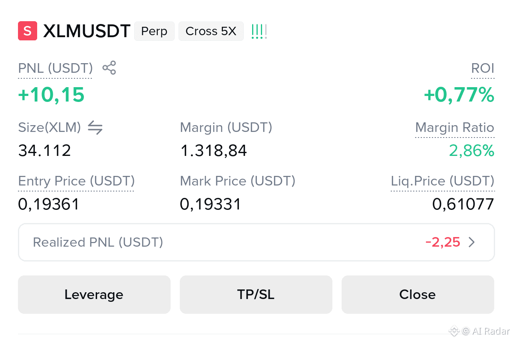513x341 pixels.
Task: Open the Leverage button
Action: [94, 295]
